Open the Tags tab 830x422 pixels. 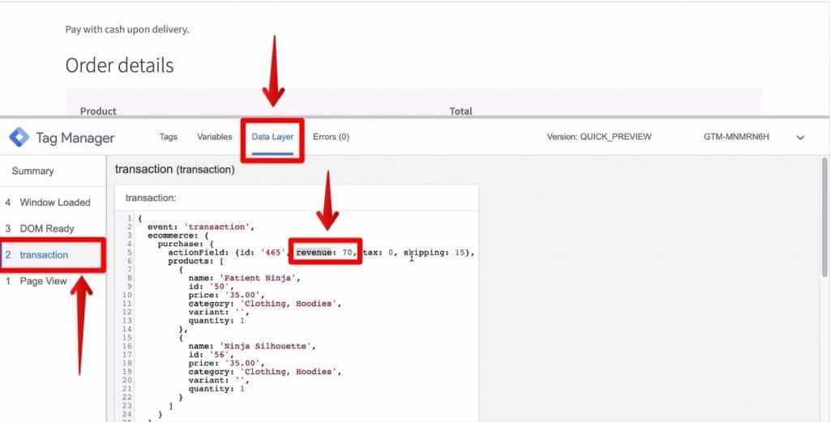[169, 136]
